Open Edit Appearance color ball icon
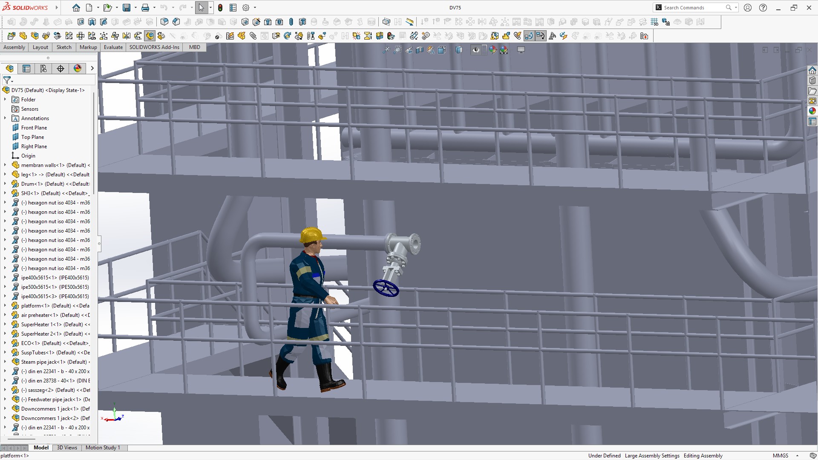The width and height of the screenshot is (818, 460). (x=493, y=50)
